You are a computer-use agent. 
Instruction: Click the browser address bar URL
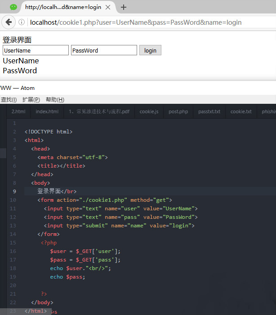pos(136,22)
